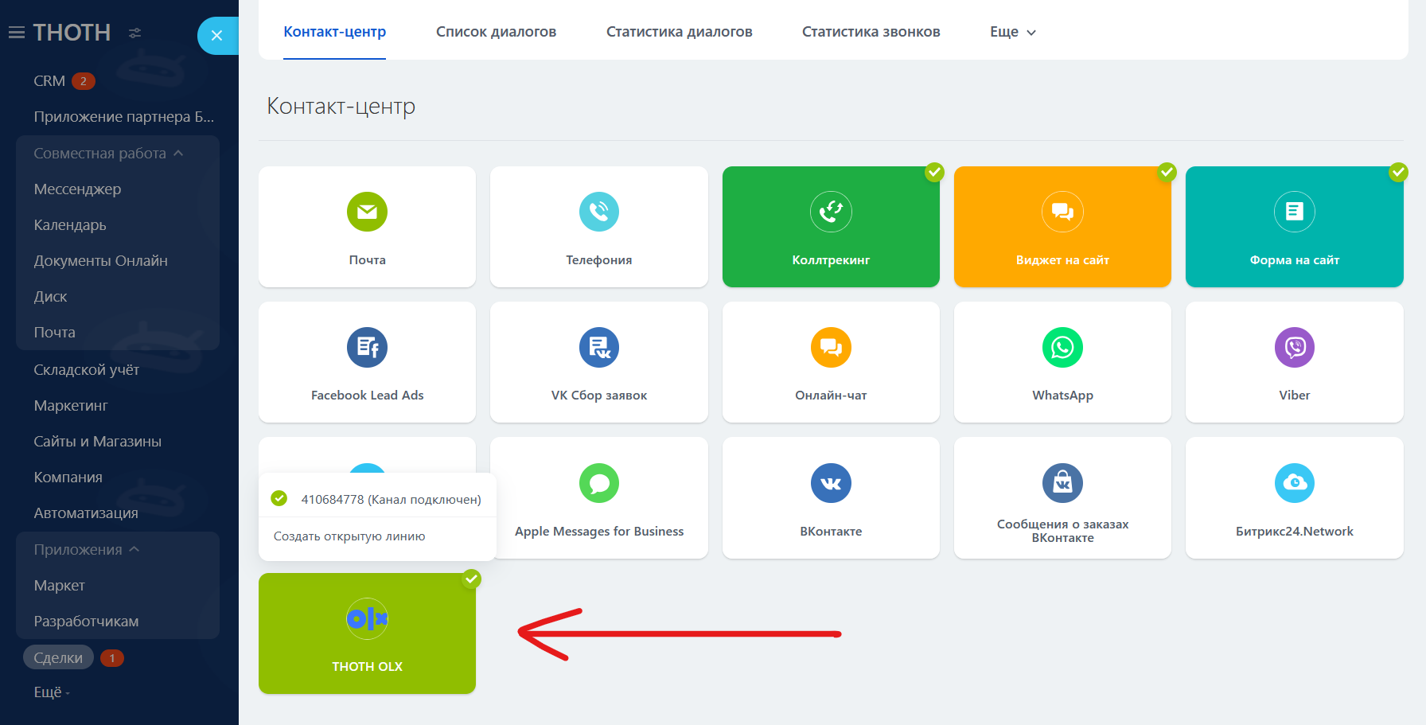Viewport: 1426px width, 725px height.
Task: Click the THOTH OLX connector icon
Action: point(367,618)
